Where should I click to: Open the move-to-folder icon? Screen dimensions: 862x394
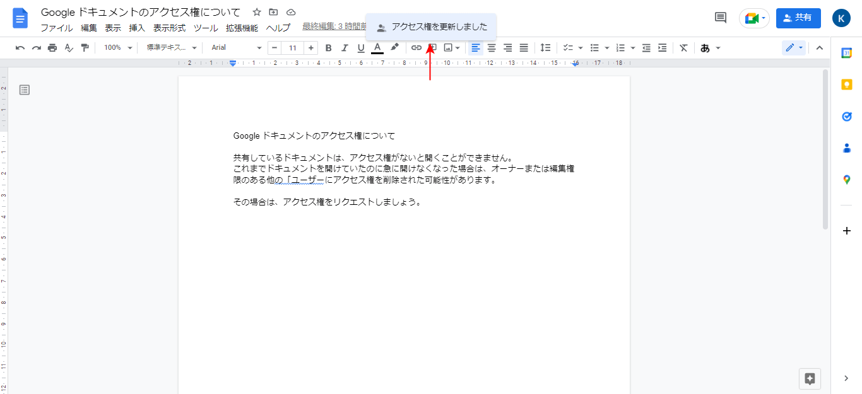[x=273, y=12]
